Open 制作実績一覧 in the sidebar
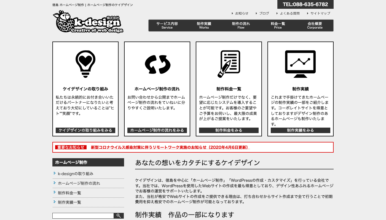Screen dimensions: 386x220 coord(69,202)
